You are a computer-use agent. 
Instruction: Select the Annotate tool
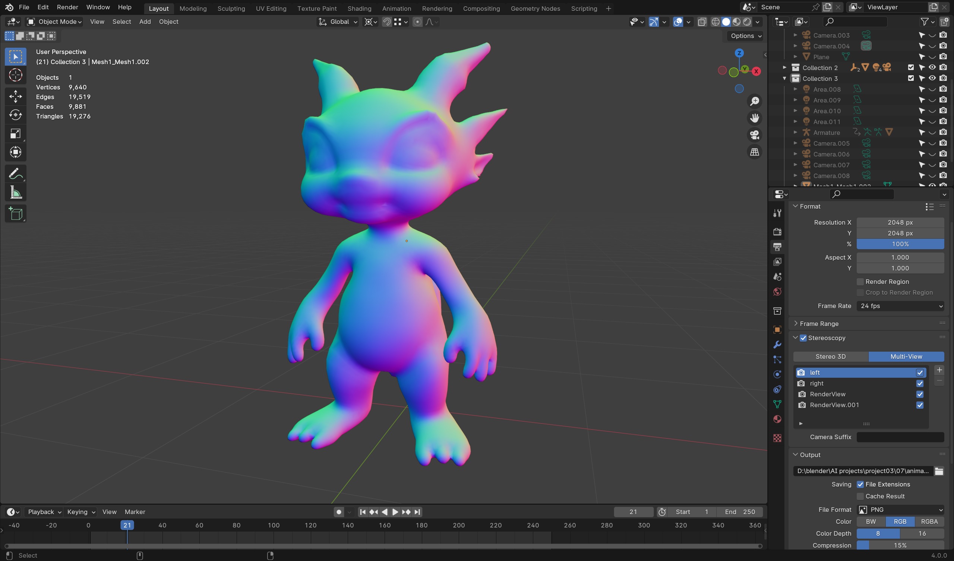[16, 174]
